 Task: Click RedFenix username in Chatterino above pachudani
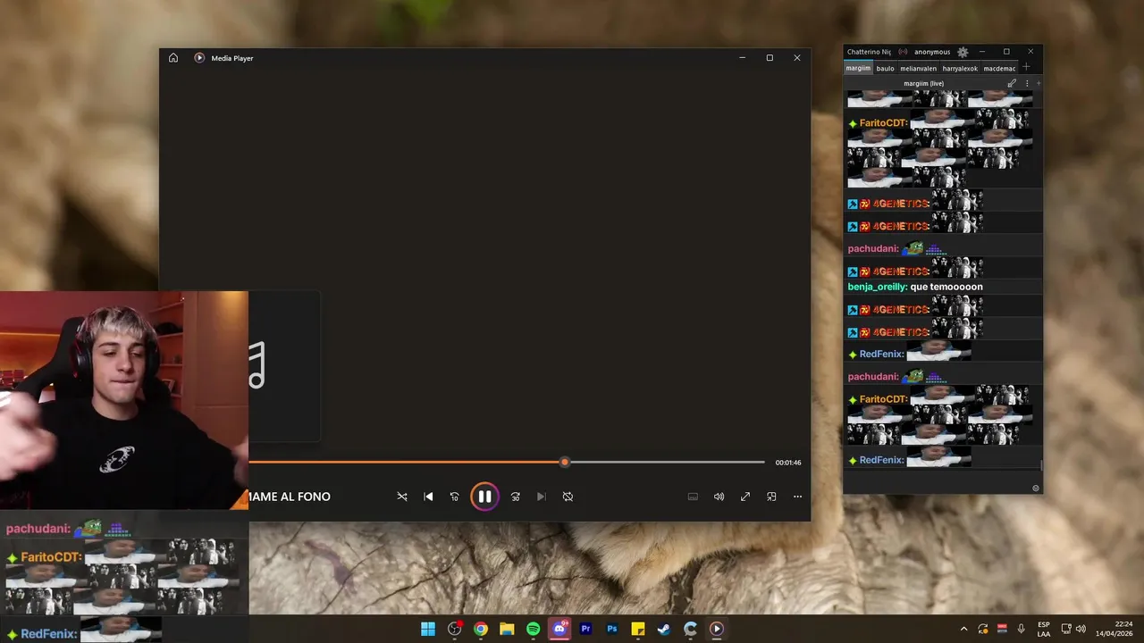point(881,355)
